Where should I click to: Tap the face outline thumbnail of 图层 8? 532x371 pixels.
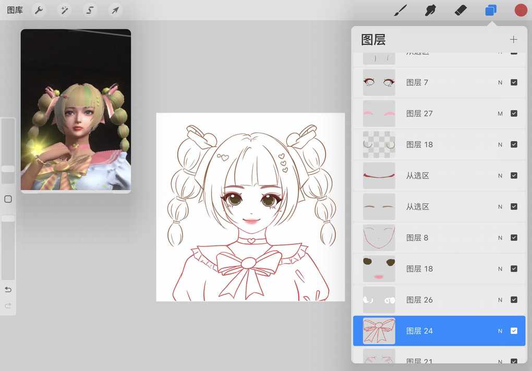click(x=379, y=238)
